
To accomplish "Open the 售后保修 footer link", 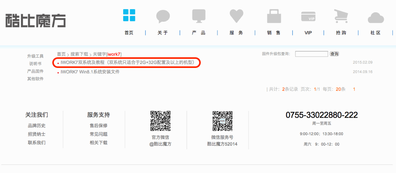I will (x=98, y=126).
